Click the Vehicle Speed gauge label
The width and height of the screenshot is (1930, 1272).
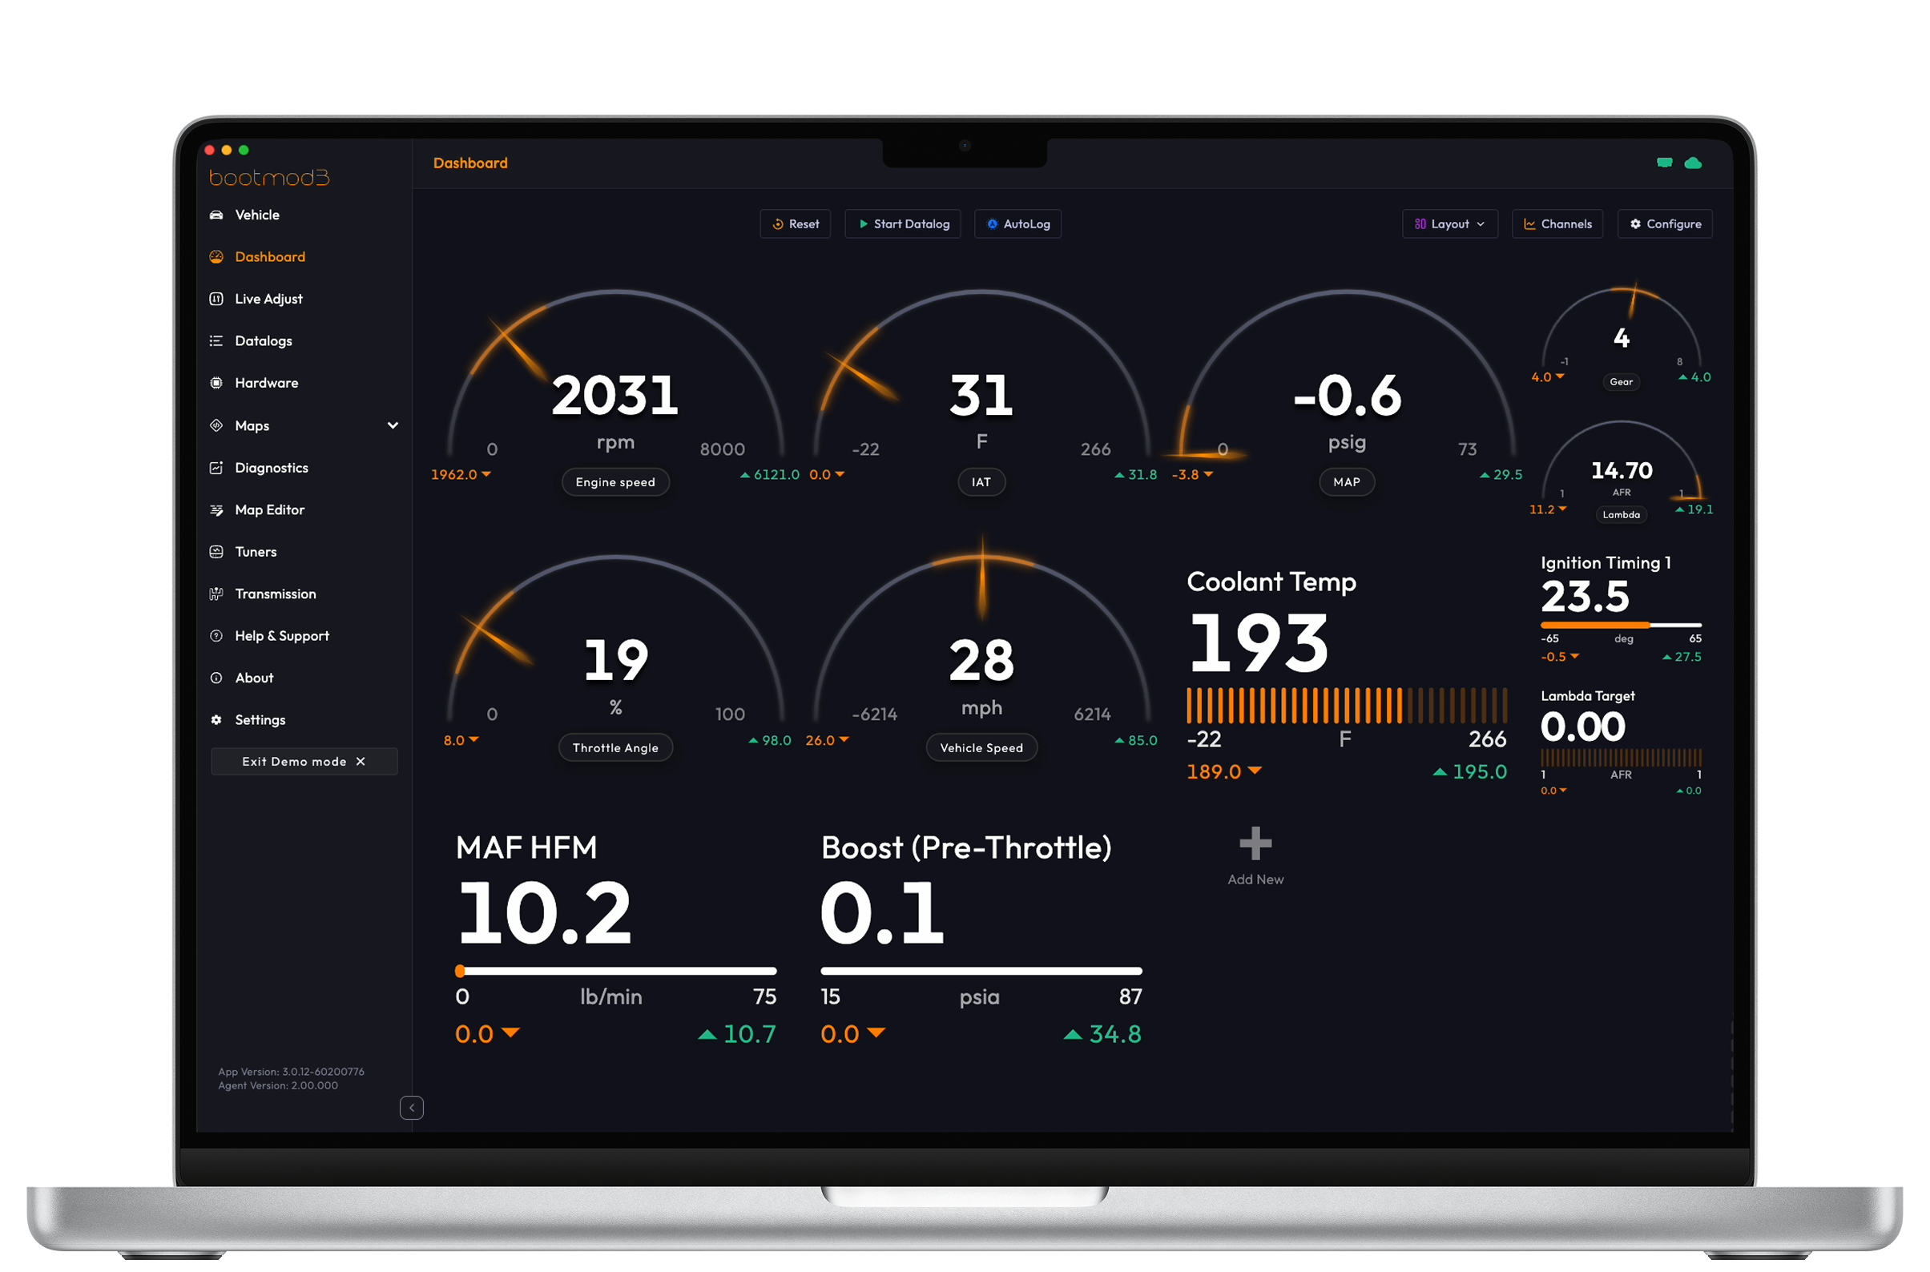click(982, 749)
